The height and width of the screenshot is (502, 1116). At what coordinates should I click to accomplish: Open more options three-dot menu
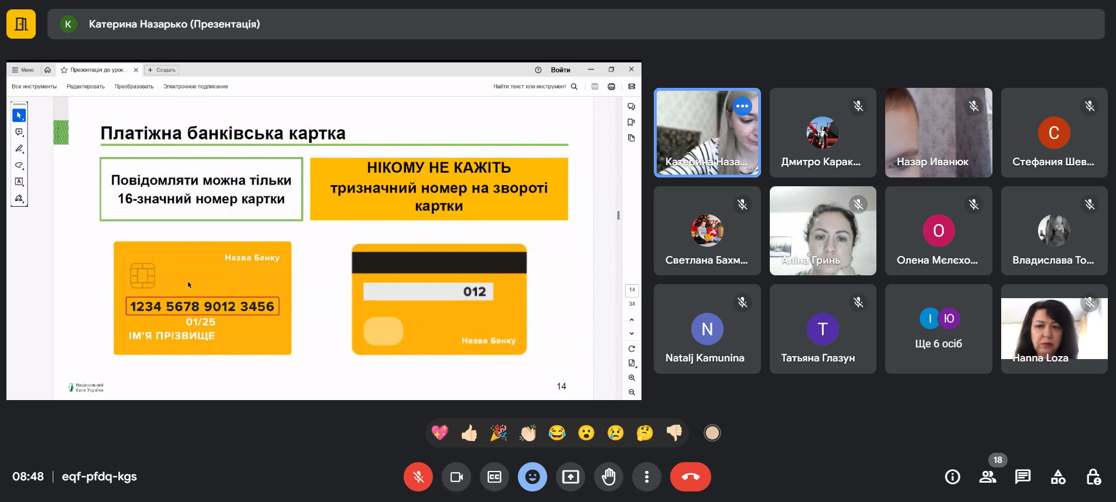pos(646,477)
